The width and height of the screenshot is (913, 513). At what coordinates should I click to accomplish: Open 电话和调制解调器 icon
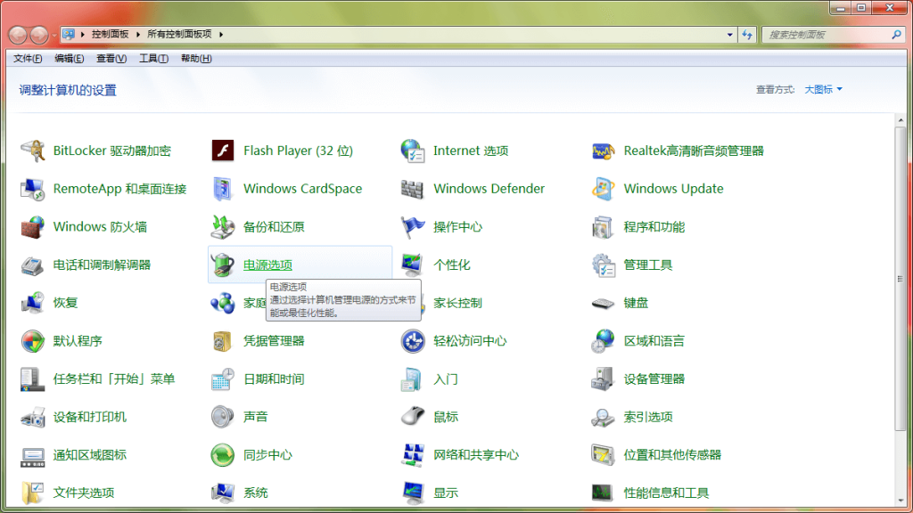pos(33,265)
